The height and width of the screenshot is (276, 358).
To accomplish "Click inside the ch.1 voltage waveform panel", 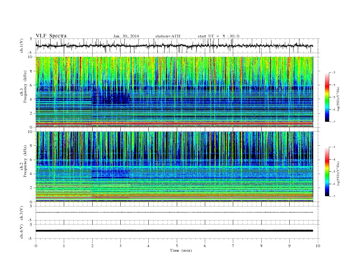I will coord(177,46).
